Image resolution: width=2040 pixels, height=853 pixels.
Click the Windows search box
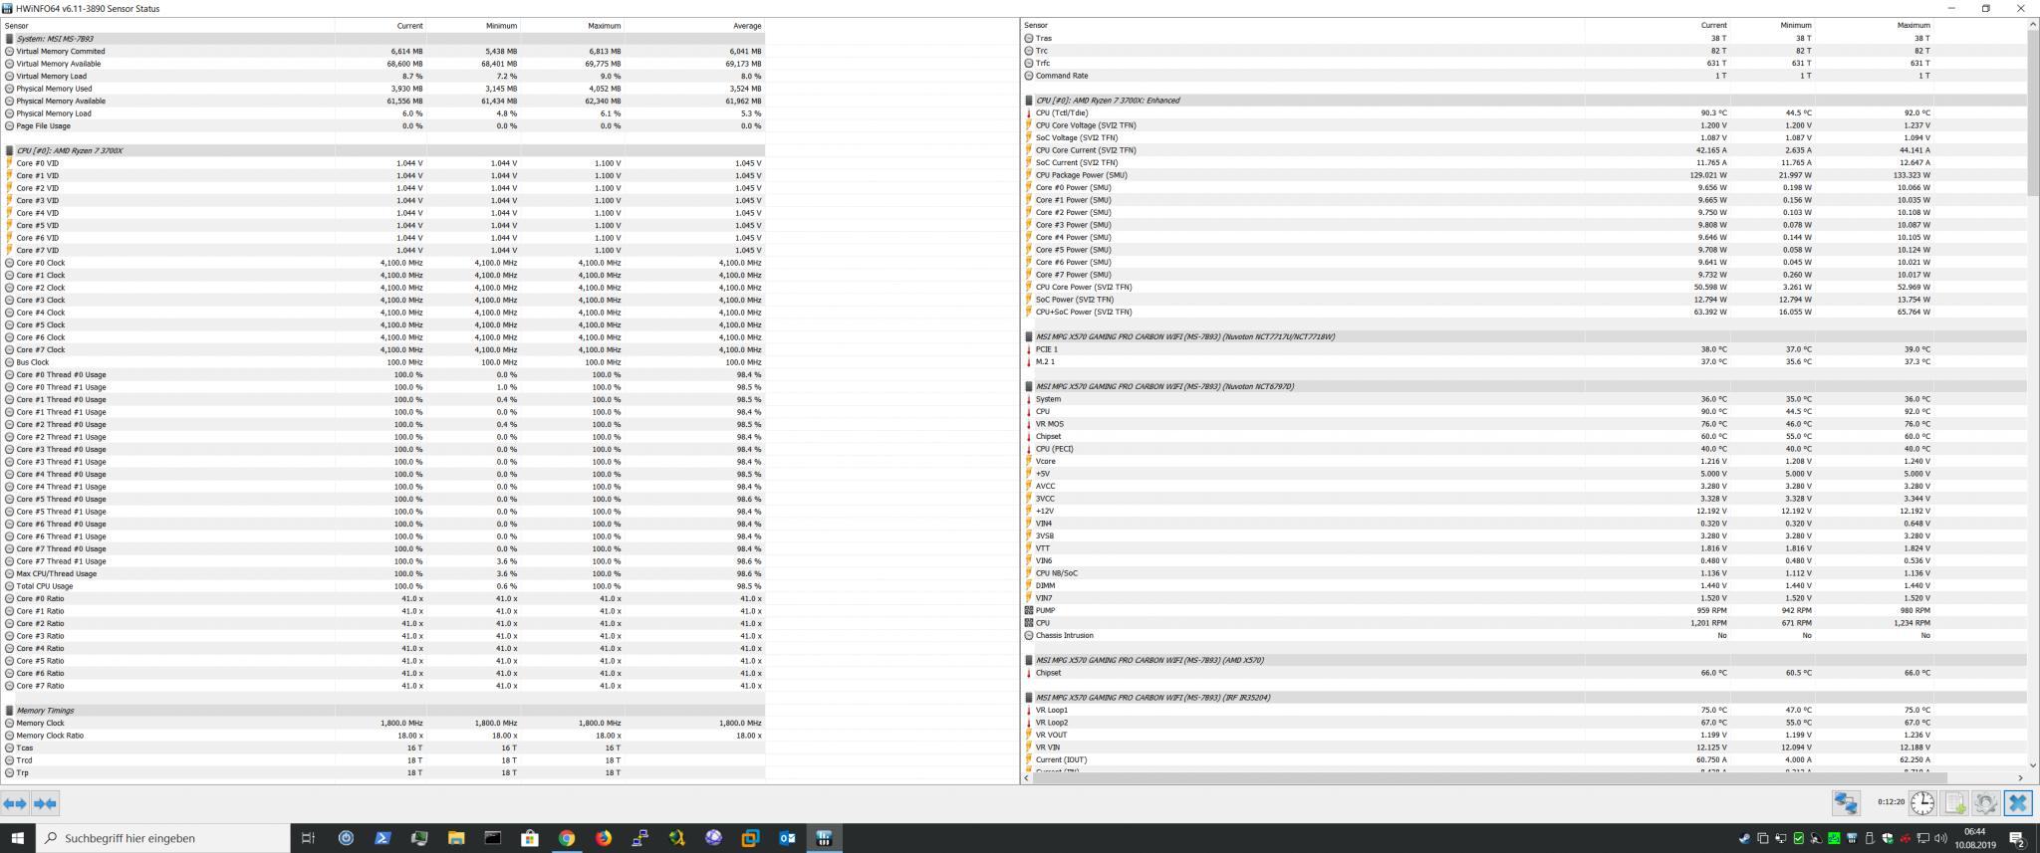[163, 838]
